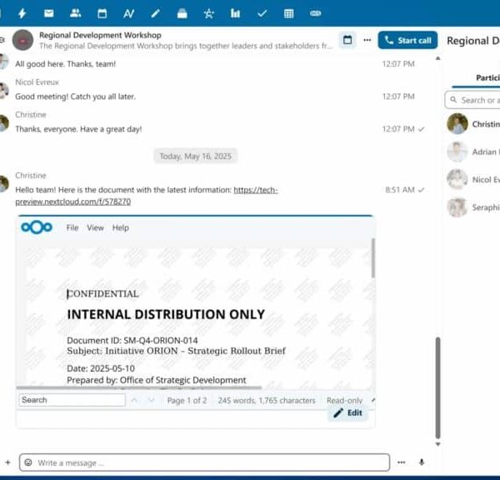This screenshot has width=500, height=480.
Task: Click the scroll down arrow of chat list
Action: (437, 444)
